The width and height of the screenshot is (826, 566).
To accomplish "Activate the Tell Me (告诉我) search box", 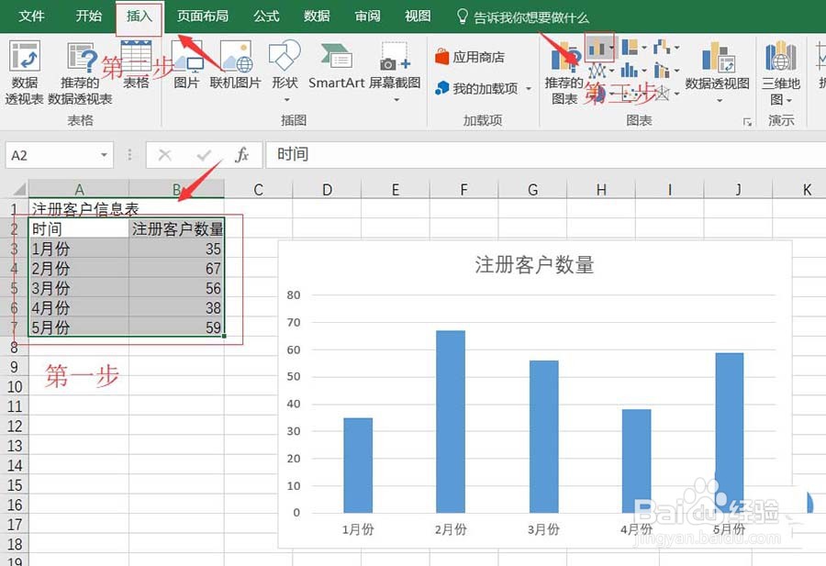I will pyautogui.click(x=530, y=16).
